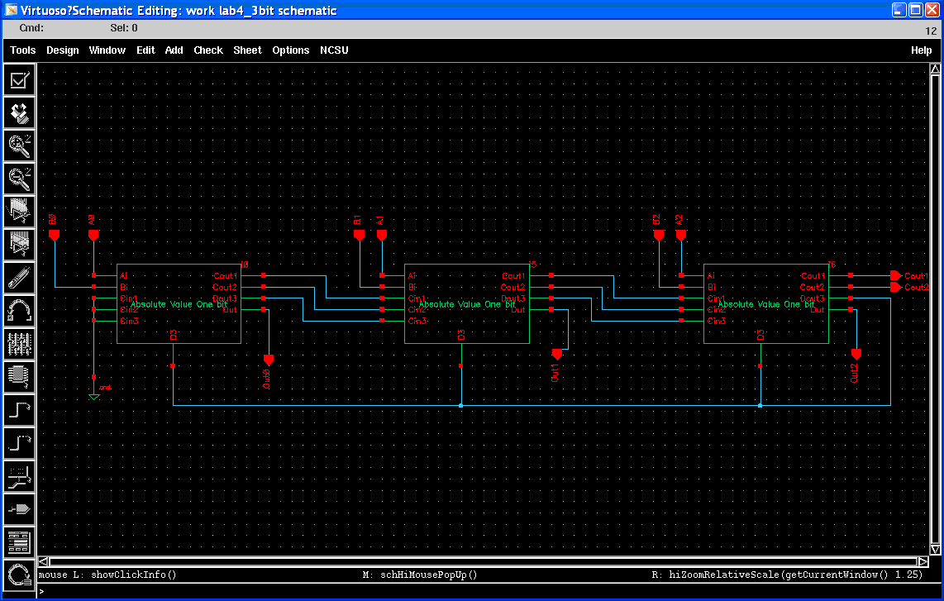Maximize the Virtuoso window

tap(915, 10)
